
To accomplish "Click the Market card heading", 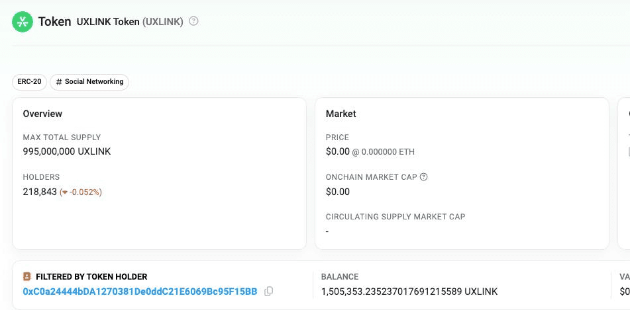I will (x=341, y=114).
